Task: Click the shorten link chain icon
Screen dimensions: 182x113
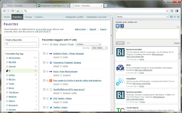Action: pyautogui.click(x=128, y=43)
